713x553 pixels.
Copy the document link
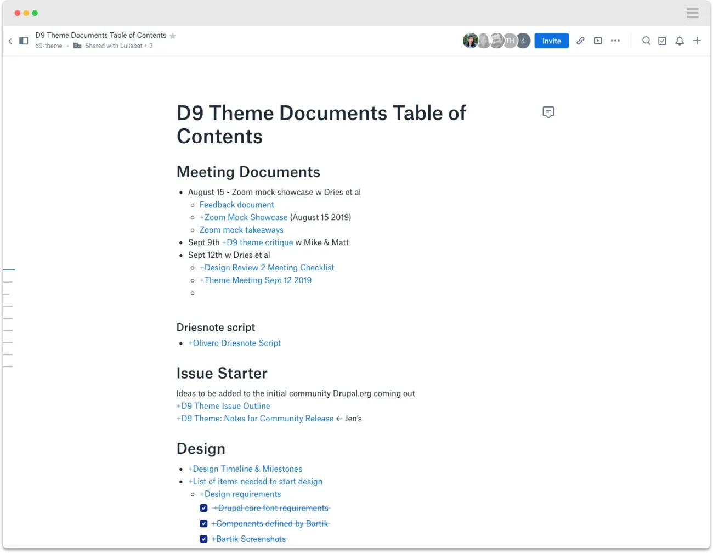point(580,41)
